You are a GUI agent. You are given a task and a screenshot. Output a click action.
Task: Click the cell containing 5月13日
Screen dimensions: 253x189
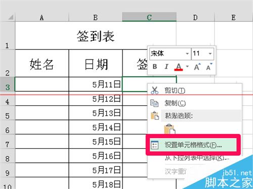click(x=96, y=113)
